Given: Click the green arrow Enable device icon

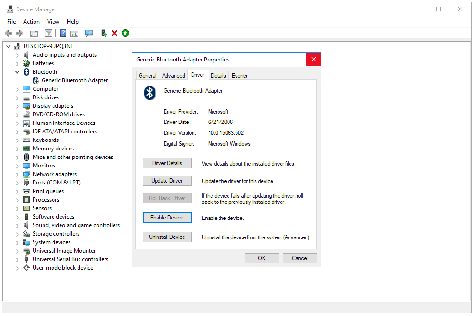Looking at the screenshot, I should click(x=125, y=33).
